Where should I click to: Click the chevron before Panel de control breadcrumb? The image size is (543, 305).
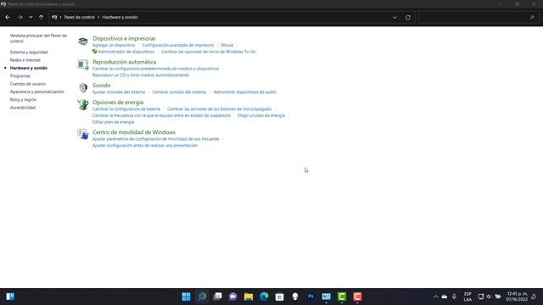tap(60, 17)
